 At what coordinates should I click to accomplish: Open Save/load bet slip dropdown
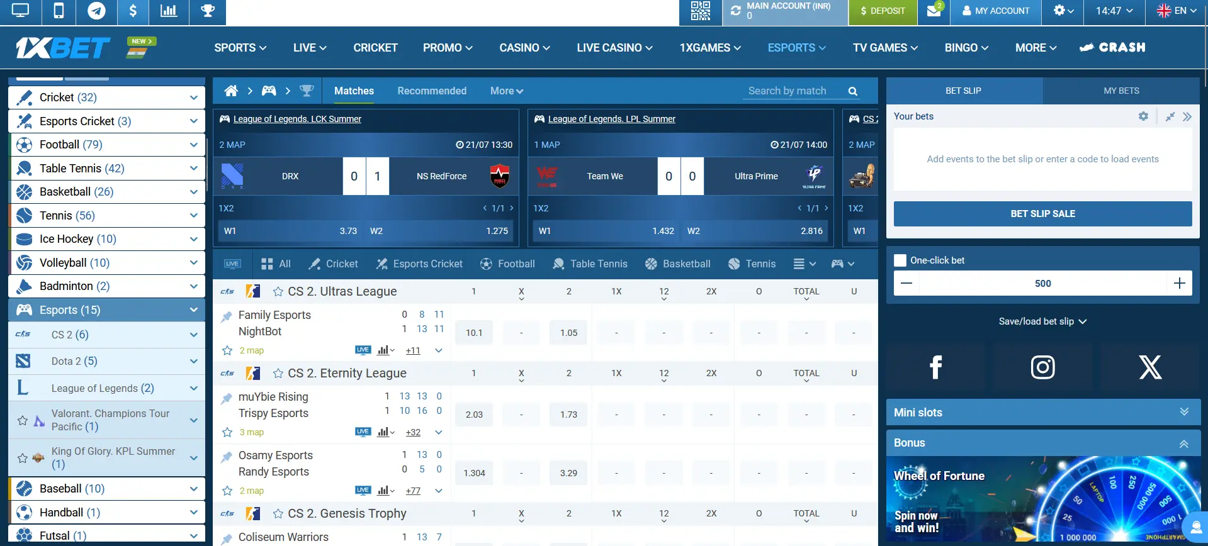(x=1042, y=321)
